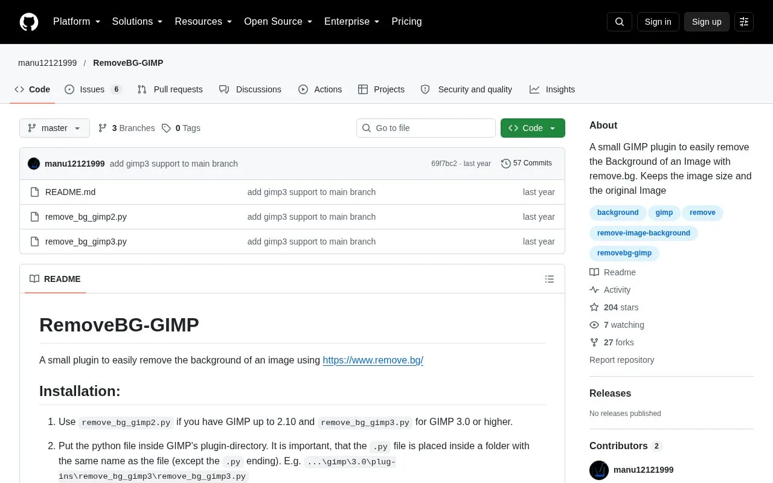Image resolution: width=773 pixels, height=483 pixels.
Task: Select the gimp topic tag
Action: coord(664,213)
